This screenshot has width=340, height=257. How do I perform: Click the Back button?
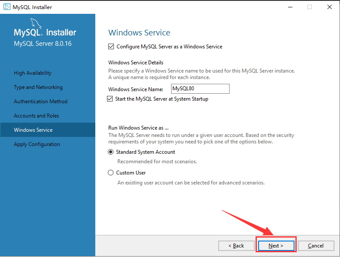pos(236,246)
